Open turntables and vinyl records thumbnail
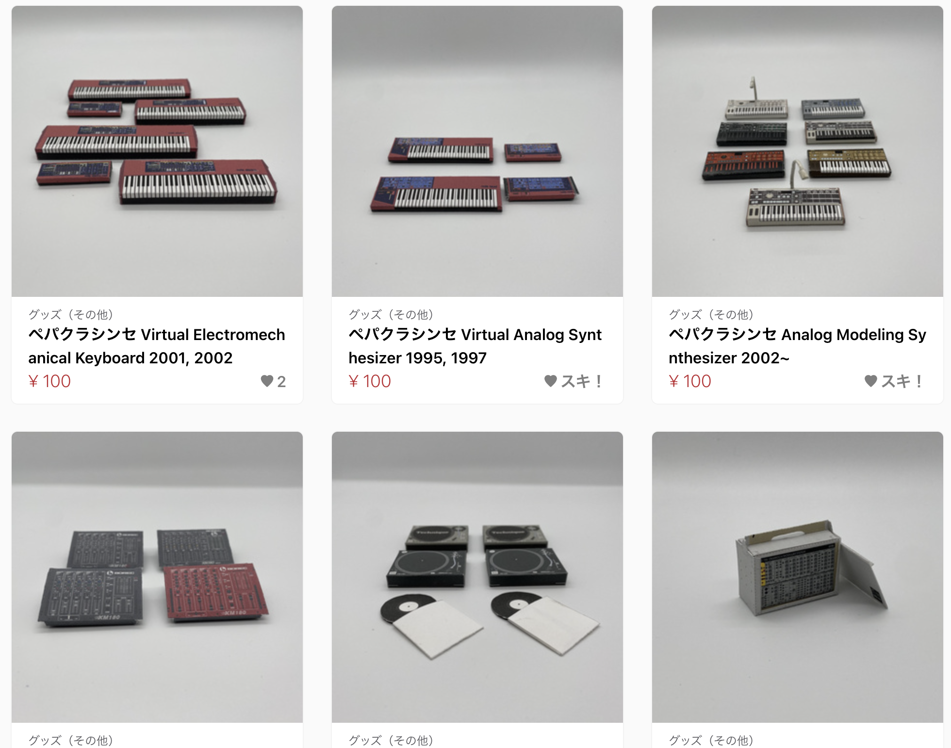951x748 pixels. (477, 577)
